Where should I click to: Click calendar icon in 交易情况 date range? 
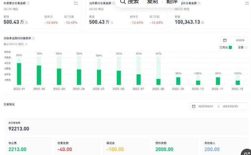coord(194,106)
